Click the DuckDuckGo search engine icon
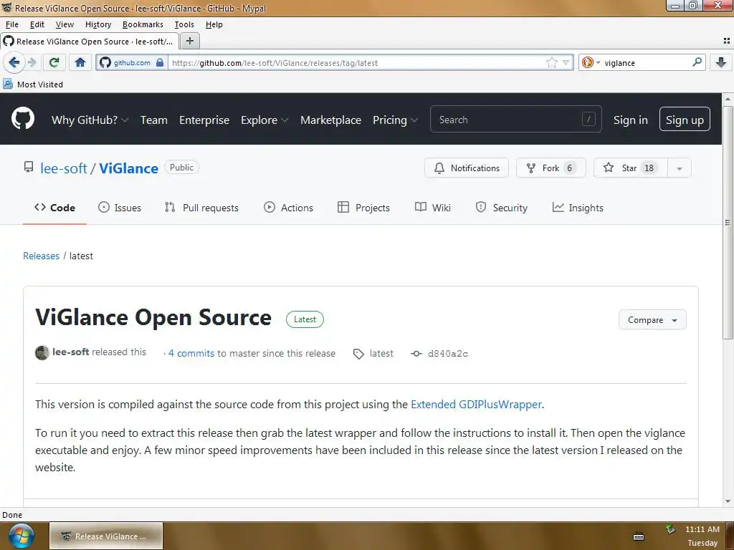 point(588,62)
